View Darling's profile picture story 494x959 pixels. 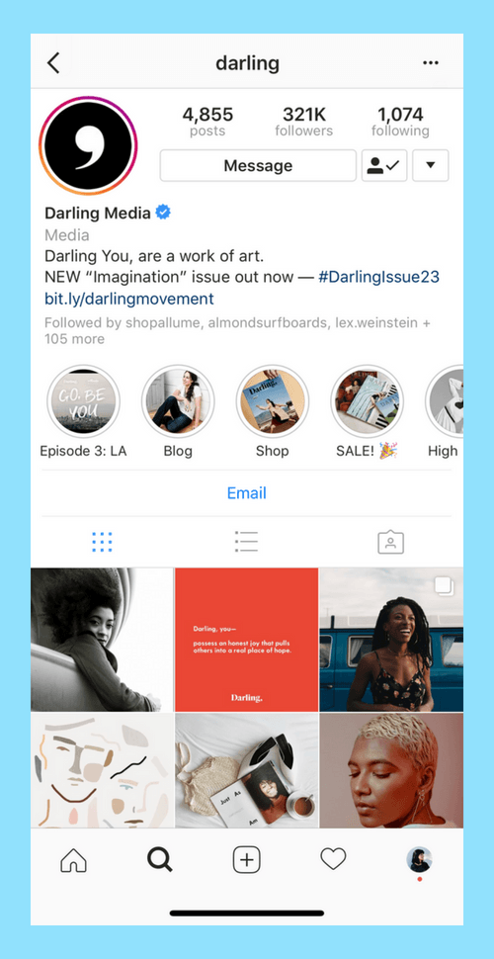pyautogui.click(x=88, y=145)
